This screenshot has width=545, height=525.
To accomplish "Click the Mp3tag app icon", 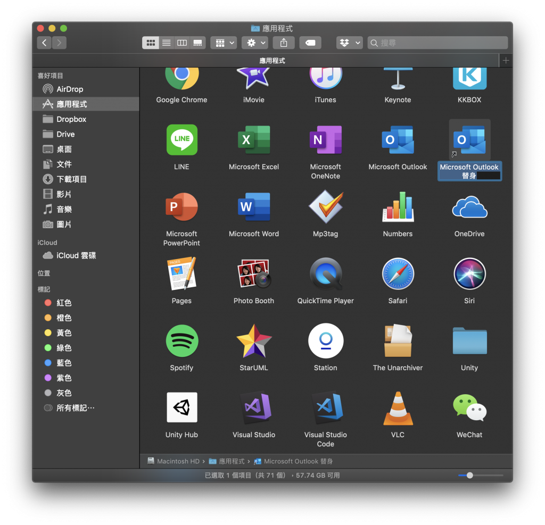I will [x=325, y=207].
